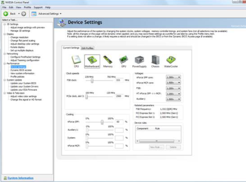Click the Device rules horizontal scrollbar
246x182 pixels.
point(158,141)
